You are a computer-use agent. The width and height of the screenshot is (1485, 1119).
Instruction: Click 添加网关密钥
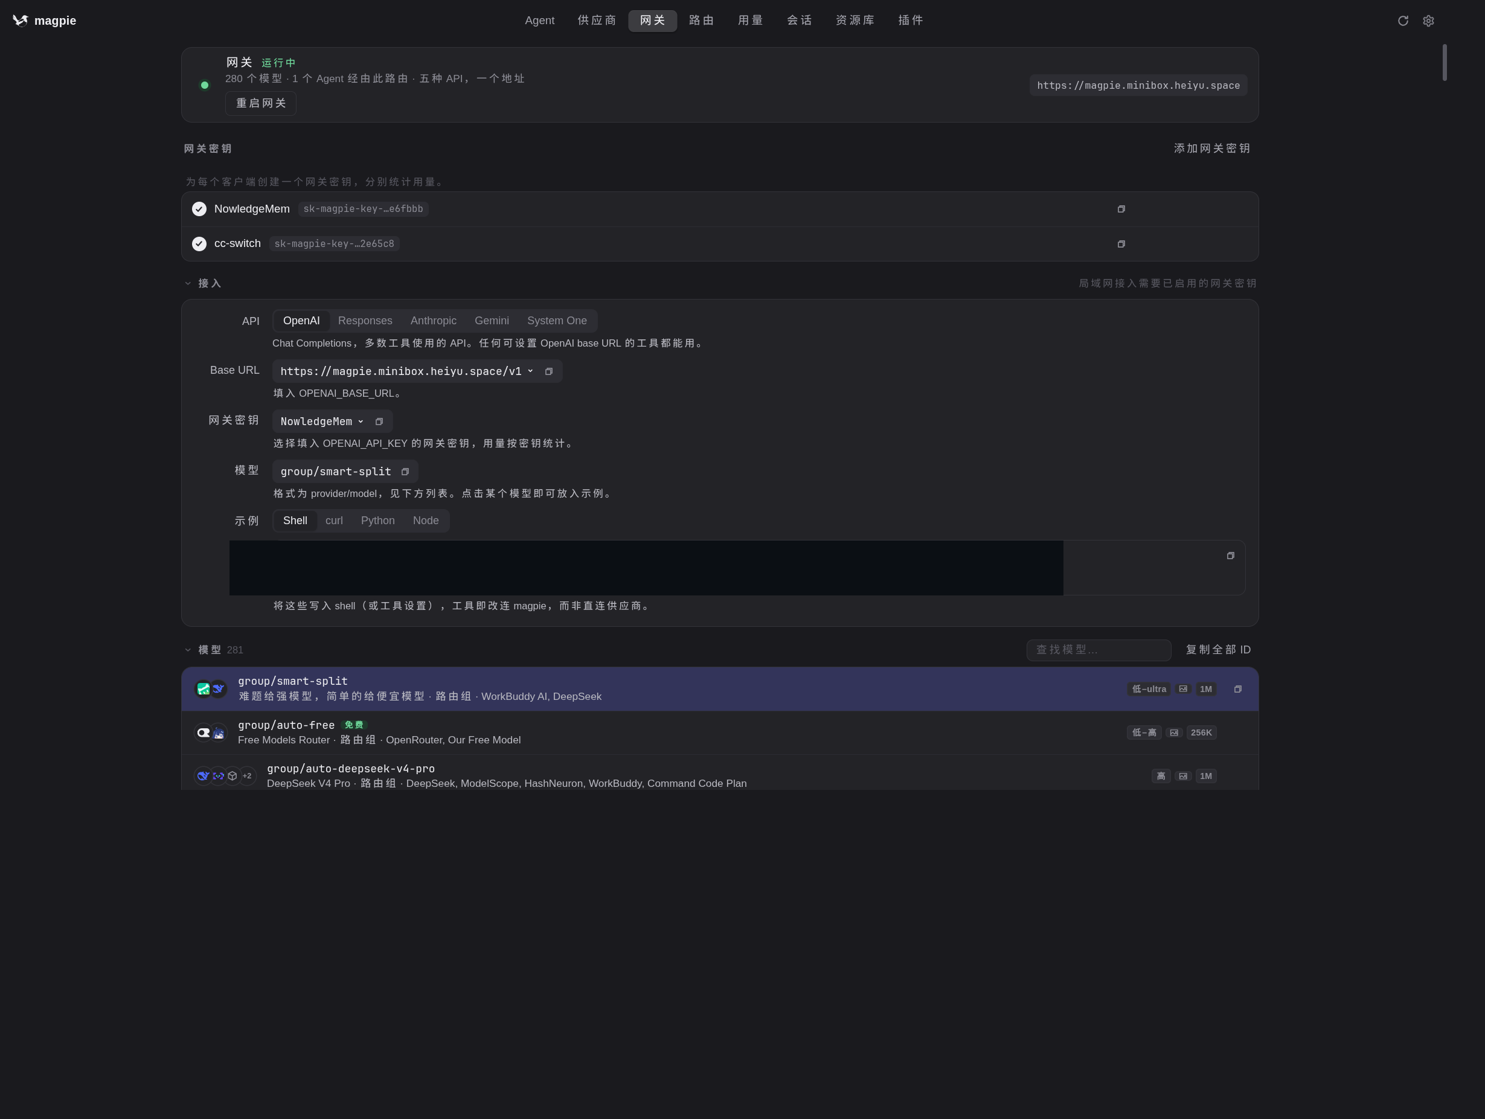pos(1212,149)
